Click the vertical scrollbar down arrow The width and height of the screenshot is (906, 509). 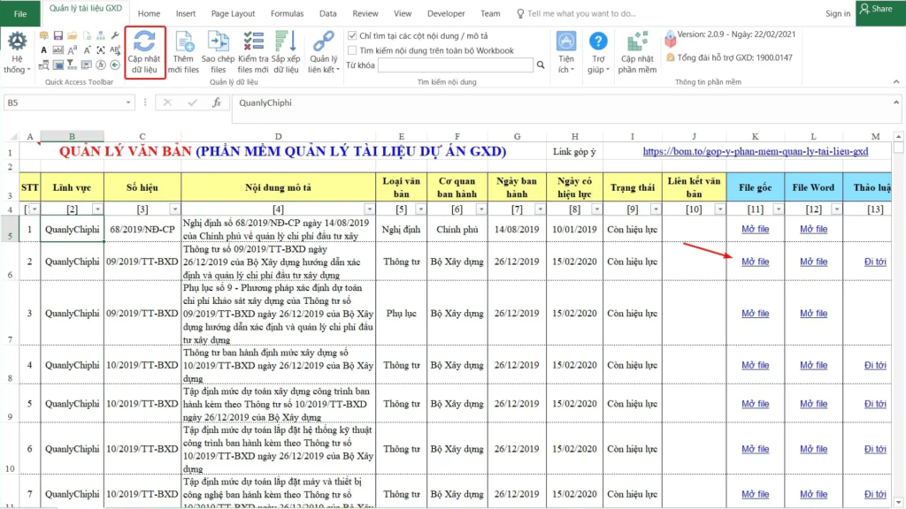point(898,502)
